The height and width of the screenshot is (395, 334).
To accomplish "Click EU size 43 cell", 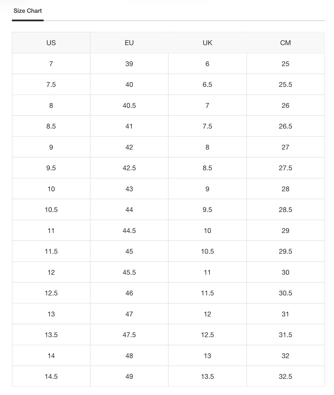I will point(129,189).
